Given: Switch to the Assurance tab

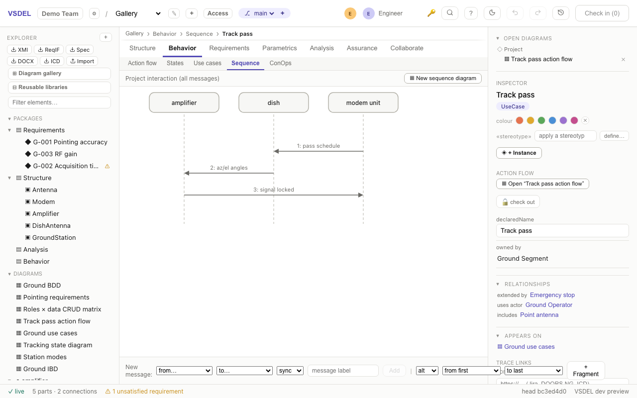Looking at the screenshot, I should click(x=362, y=48).
